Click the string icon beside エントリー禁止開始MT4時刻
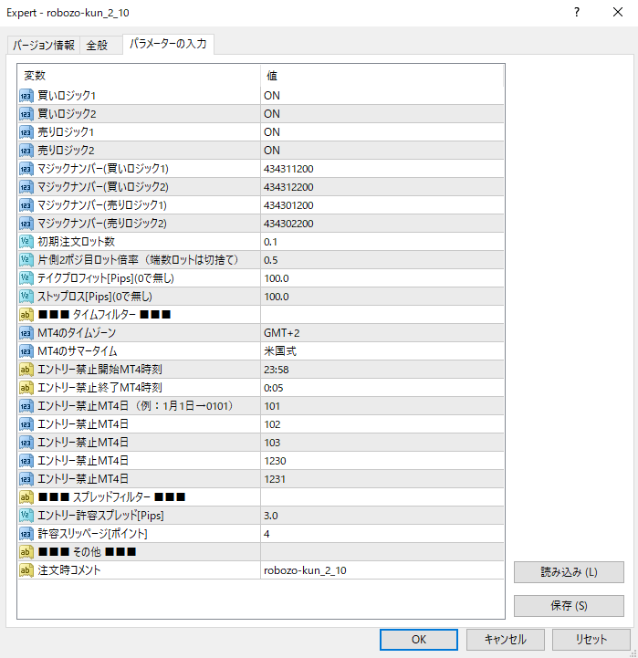 (x=26, y=370)
